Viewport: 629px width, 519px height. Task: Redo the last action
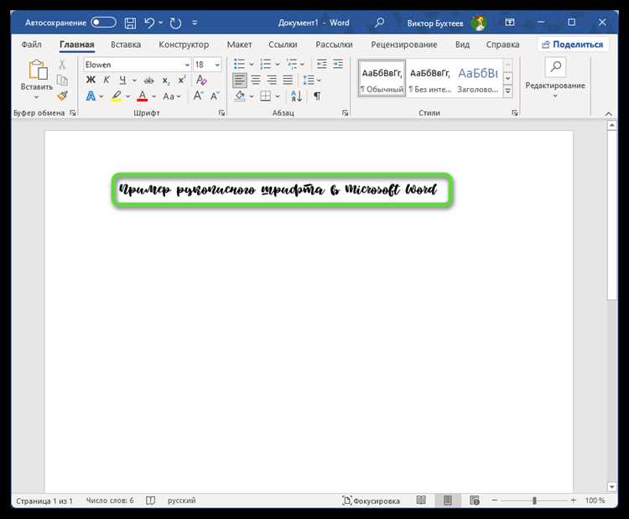(x=175, y=23)
